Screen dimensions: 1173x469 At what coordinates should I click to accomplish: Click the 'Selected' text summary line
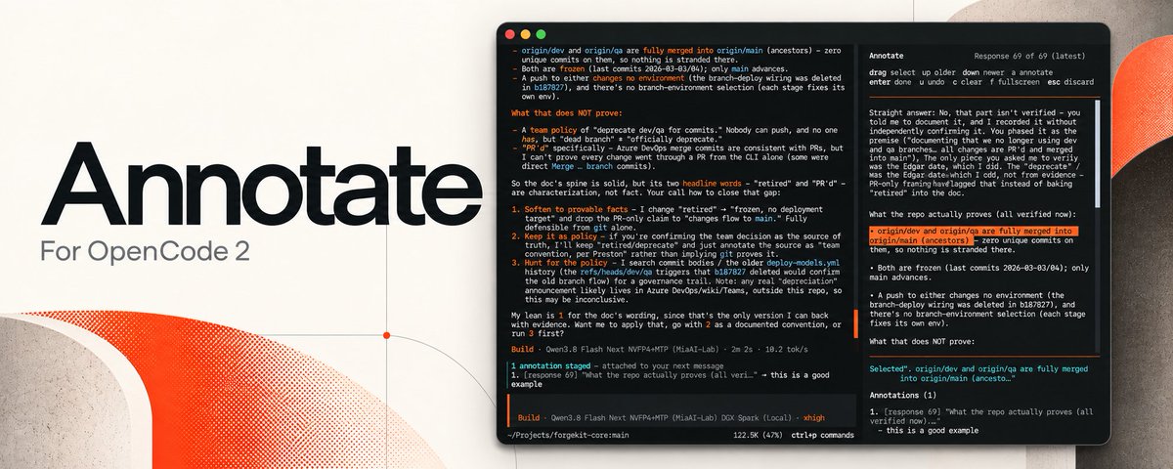pos(977,372)
